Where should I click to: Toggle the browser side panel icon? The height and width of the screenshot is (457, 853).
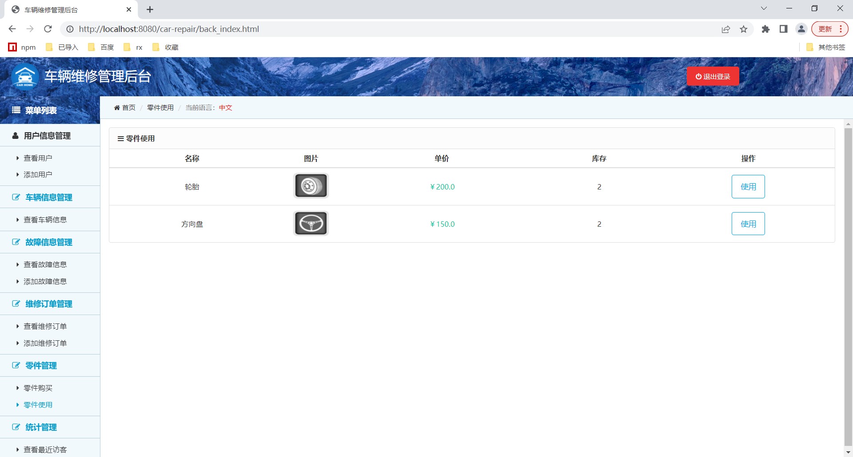coord(783,29)
